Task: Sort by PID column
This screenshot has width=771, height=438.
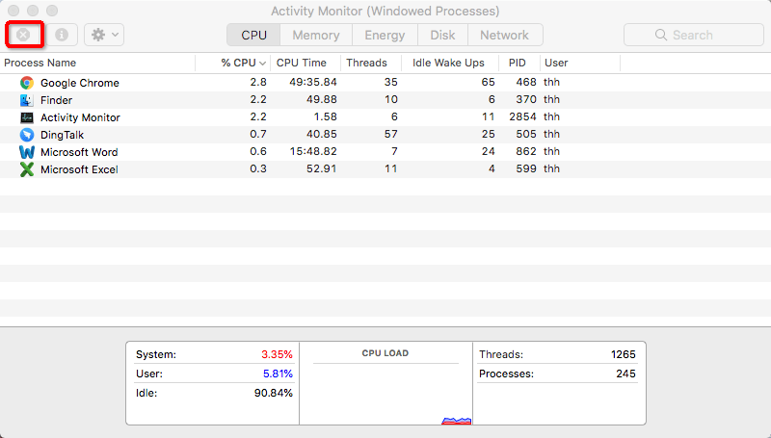Action: [x=519, y=63]
